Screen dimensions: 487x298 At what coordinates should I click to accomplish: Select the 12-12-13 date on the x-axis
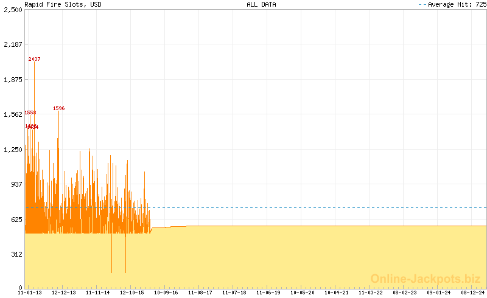tap(64, 293)
